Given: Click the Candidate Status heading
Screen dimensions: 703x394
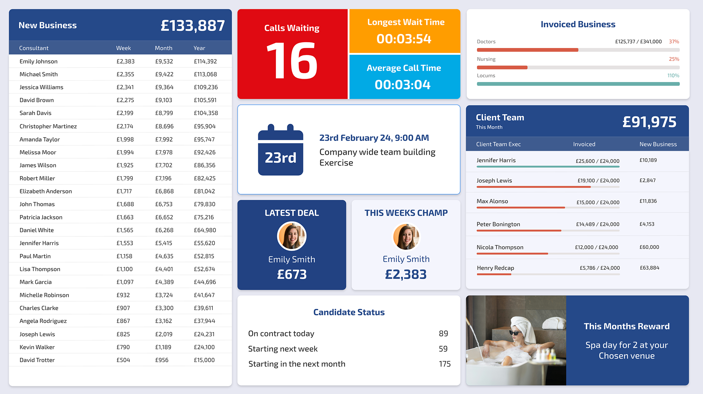Looking at the screenshot, I should pyautogui.click(x=349, y=312).
